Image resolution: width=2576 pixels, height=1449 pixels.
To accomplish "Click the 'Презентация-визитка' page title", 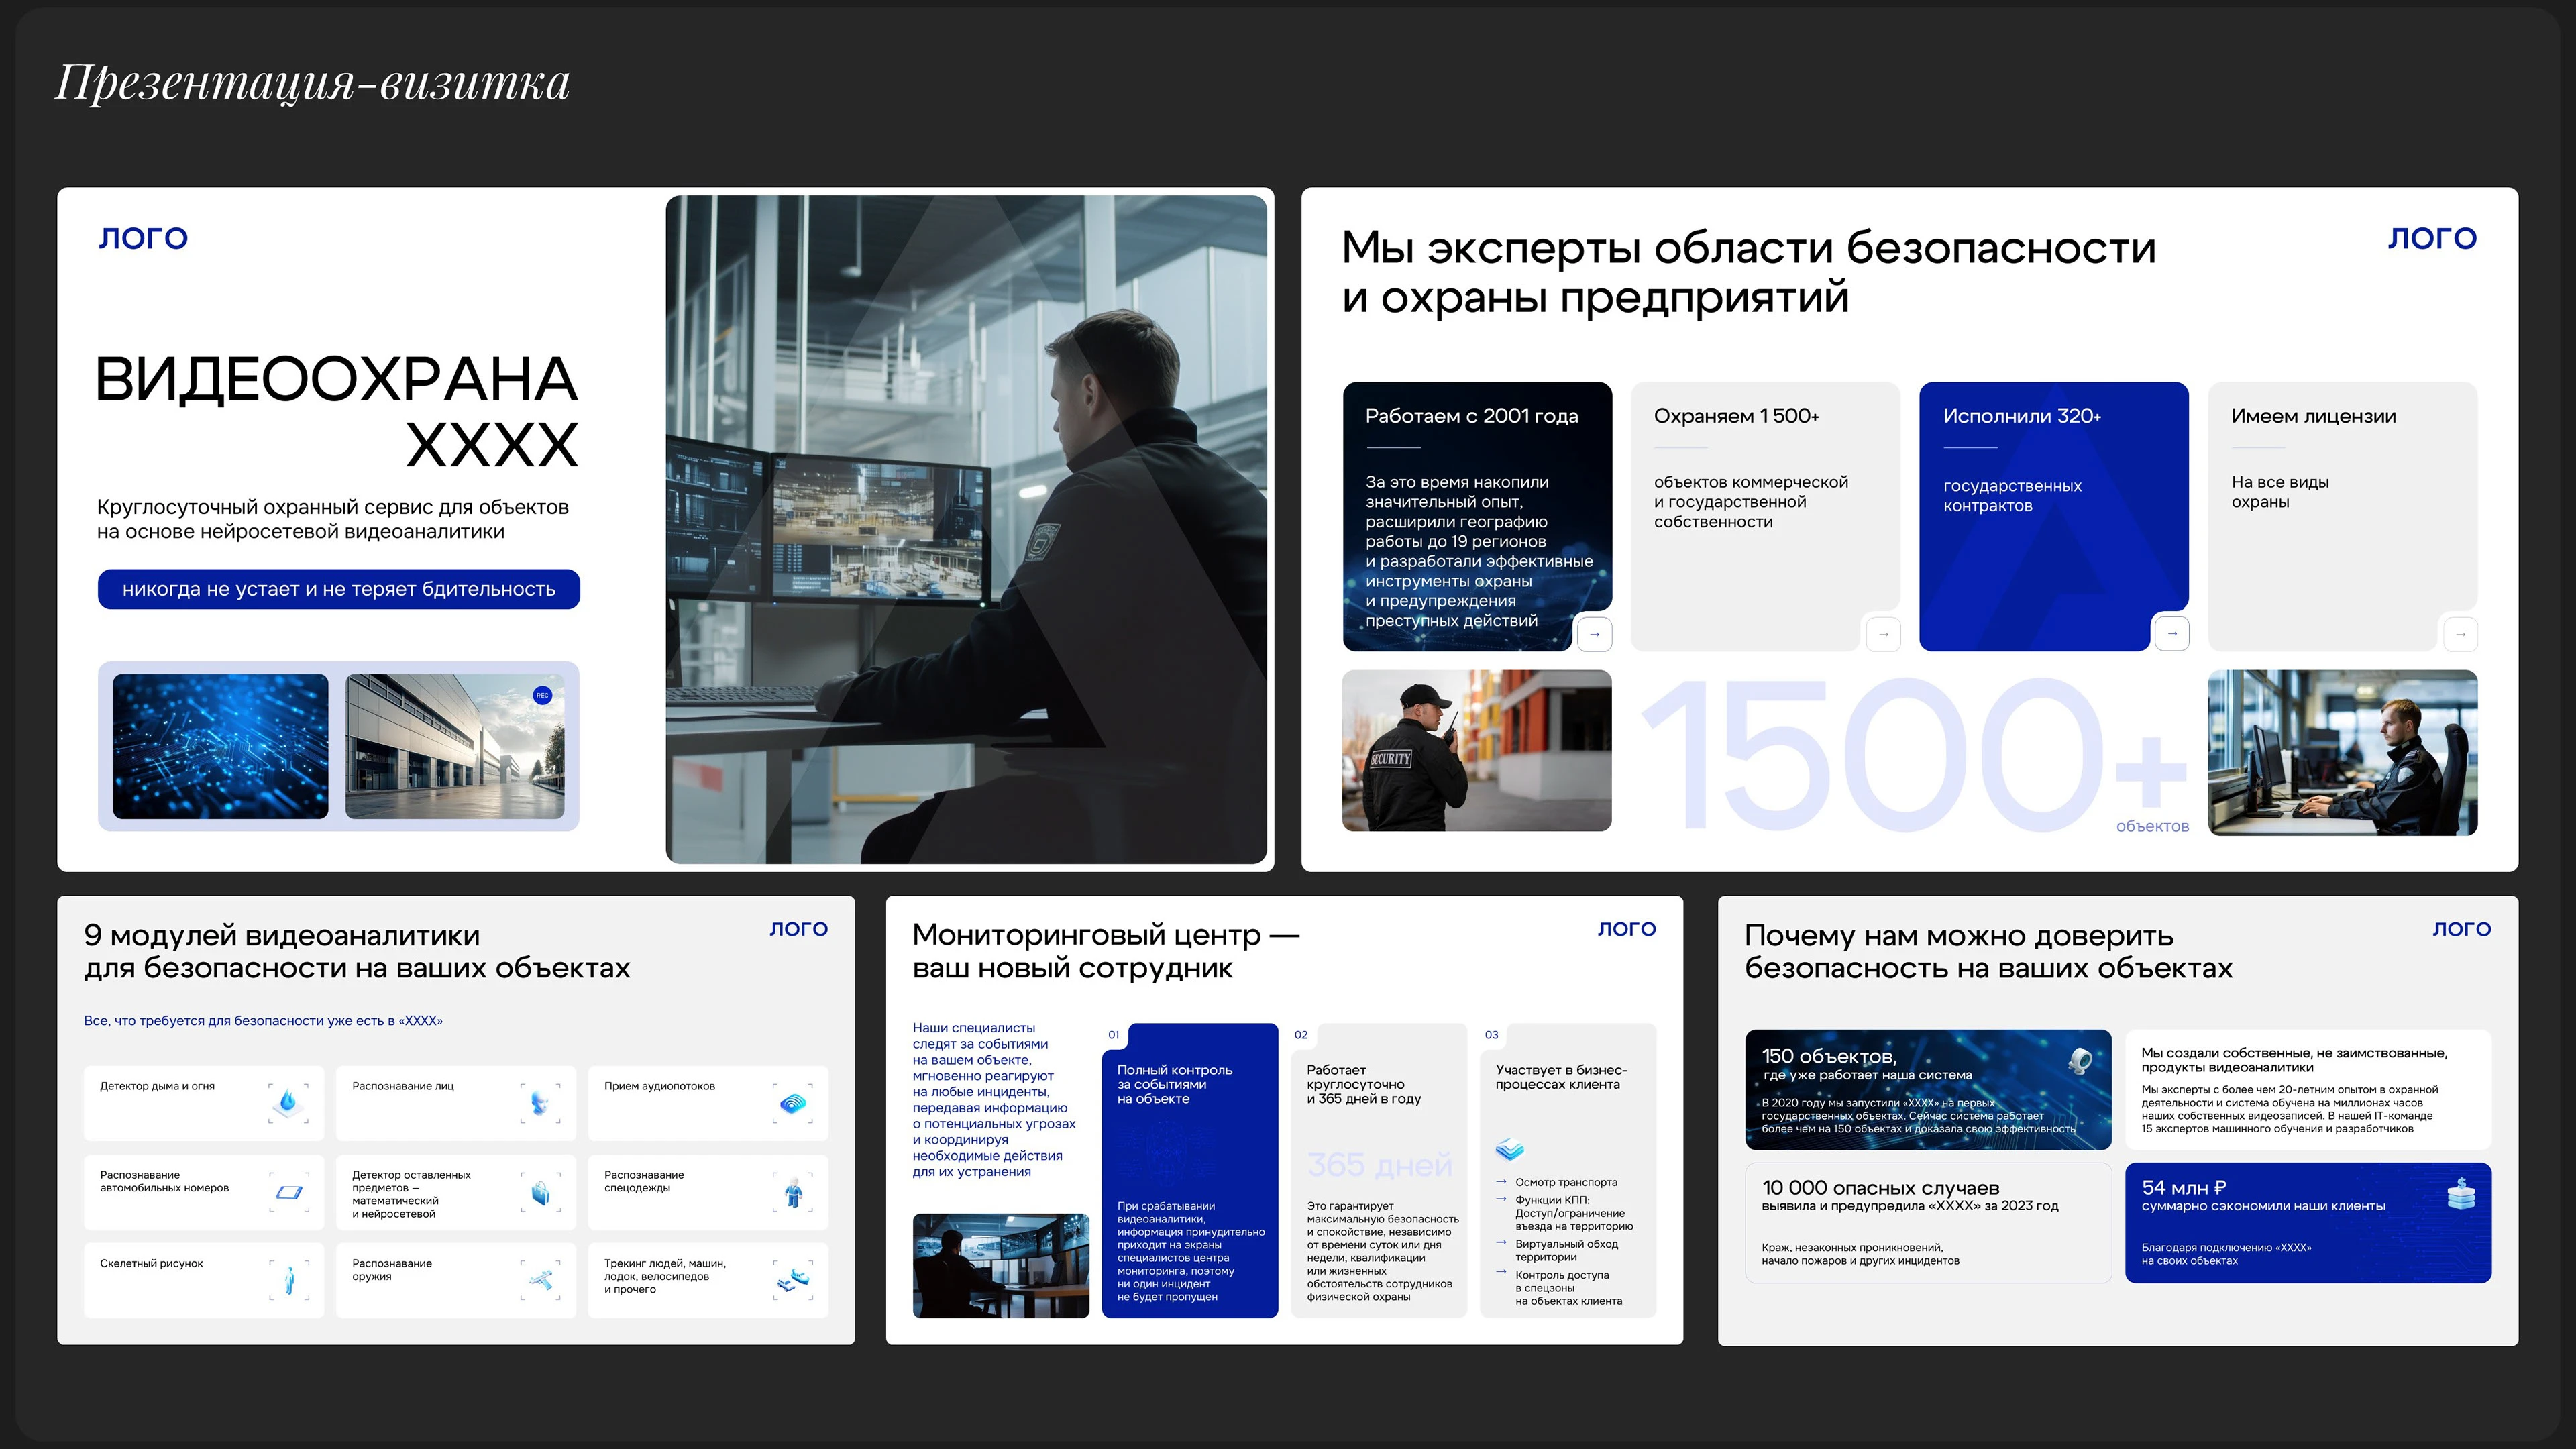I will [x=312, y=83].
